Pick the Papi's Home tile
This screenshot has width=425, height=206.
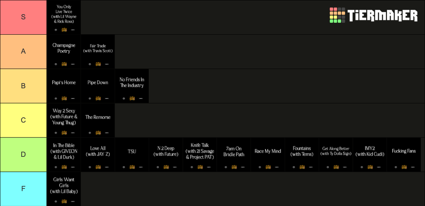click(64, 86)
